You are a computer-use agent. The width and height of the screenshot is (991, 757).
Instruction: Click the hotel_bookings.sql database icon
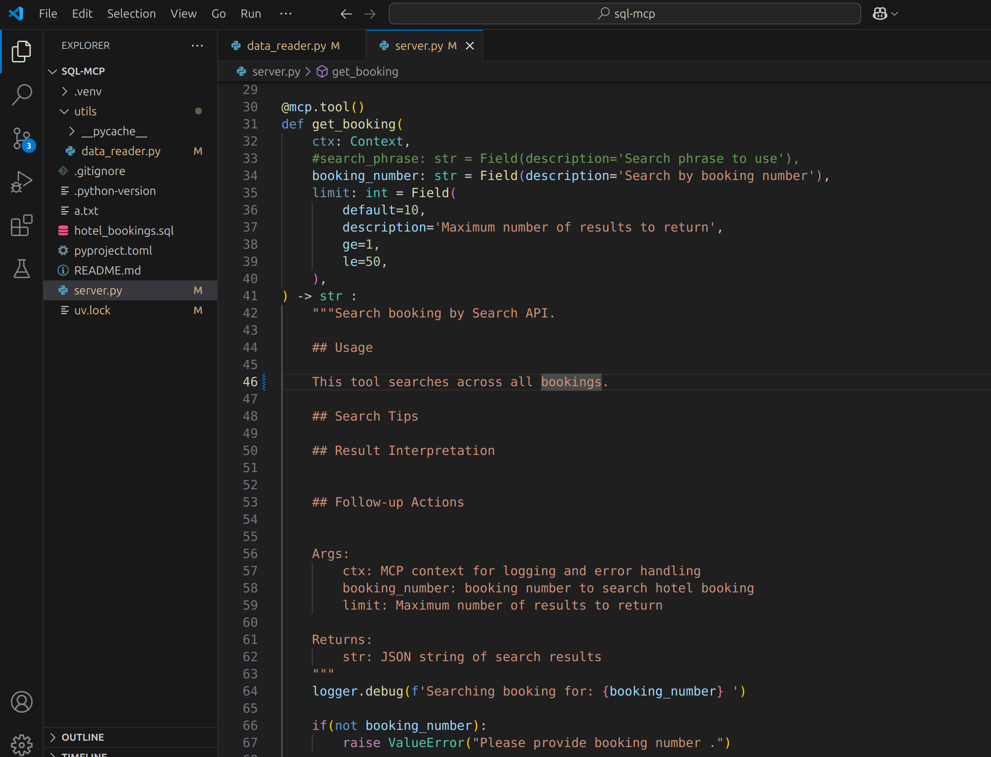(x=63, y=231)
